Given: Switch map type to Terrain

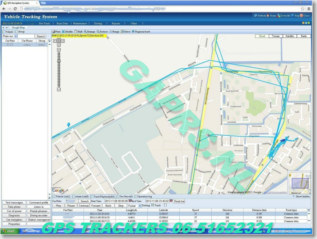Looking at the screenshot, I should pyautogui.click(x=276, y=36).
